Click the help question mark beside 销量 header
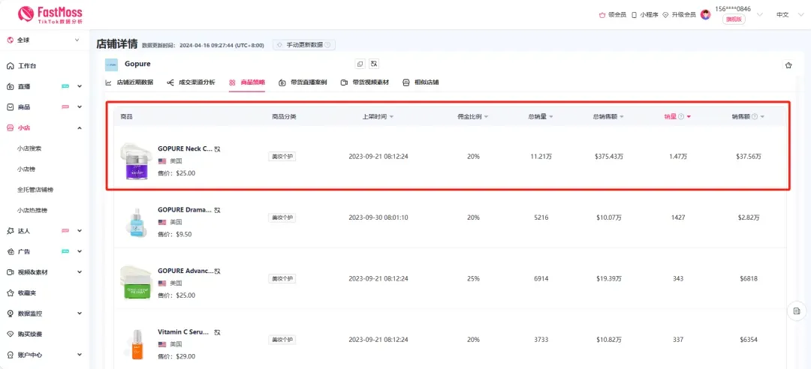 681,117
